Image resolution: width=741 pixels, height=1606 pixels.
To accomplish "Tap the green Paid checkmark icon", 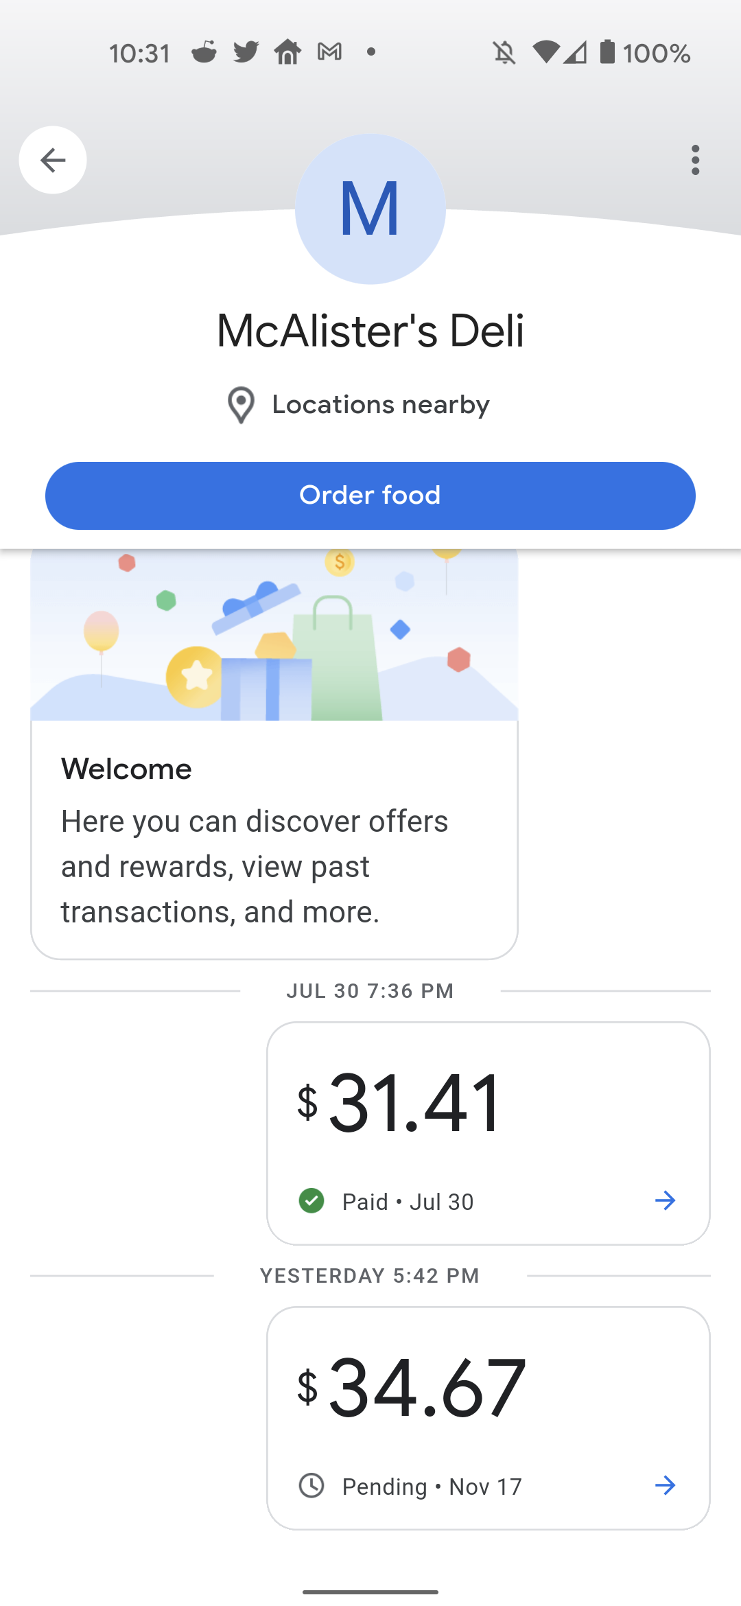I will click(x=311, y=1201).
